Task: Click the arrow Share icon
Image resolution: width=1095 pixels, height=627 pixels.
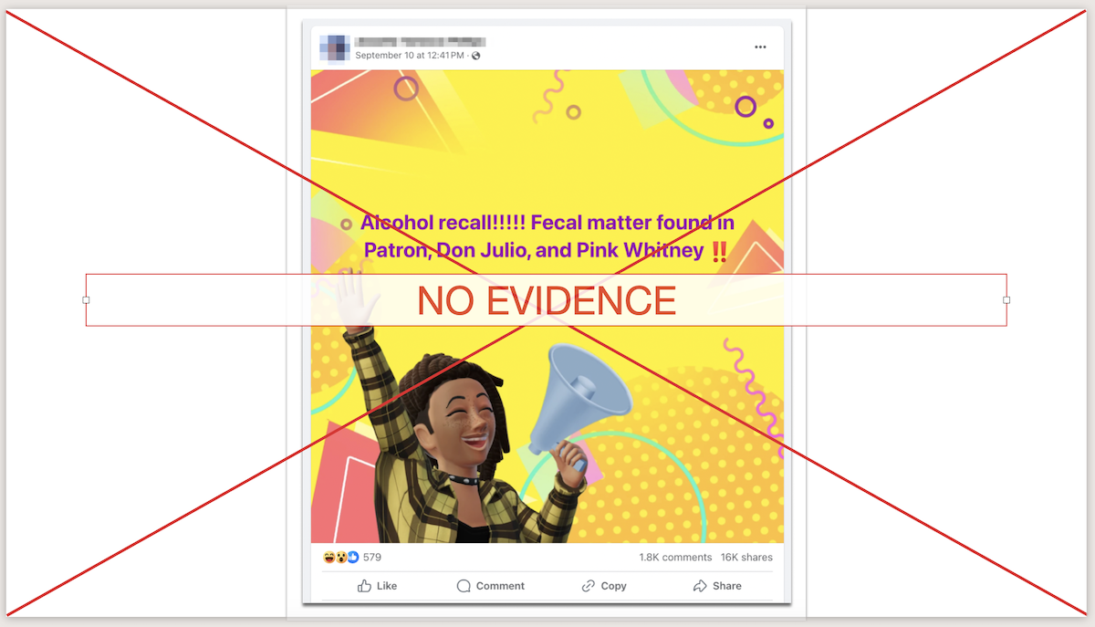Action: [x=700, y=586]
